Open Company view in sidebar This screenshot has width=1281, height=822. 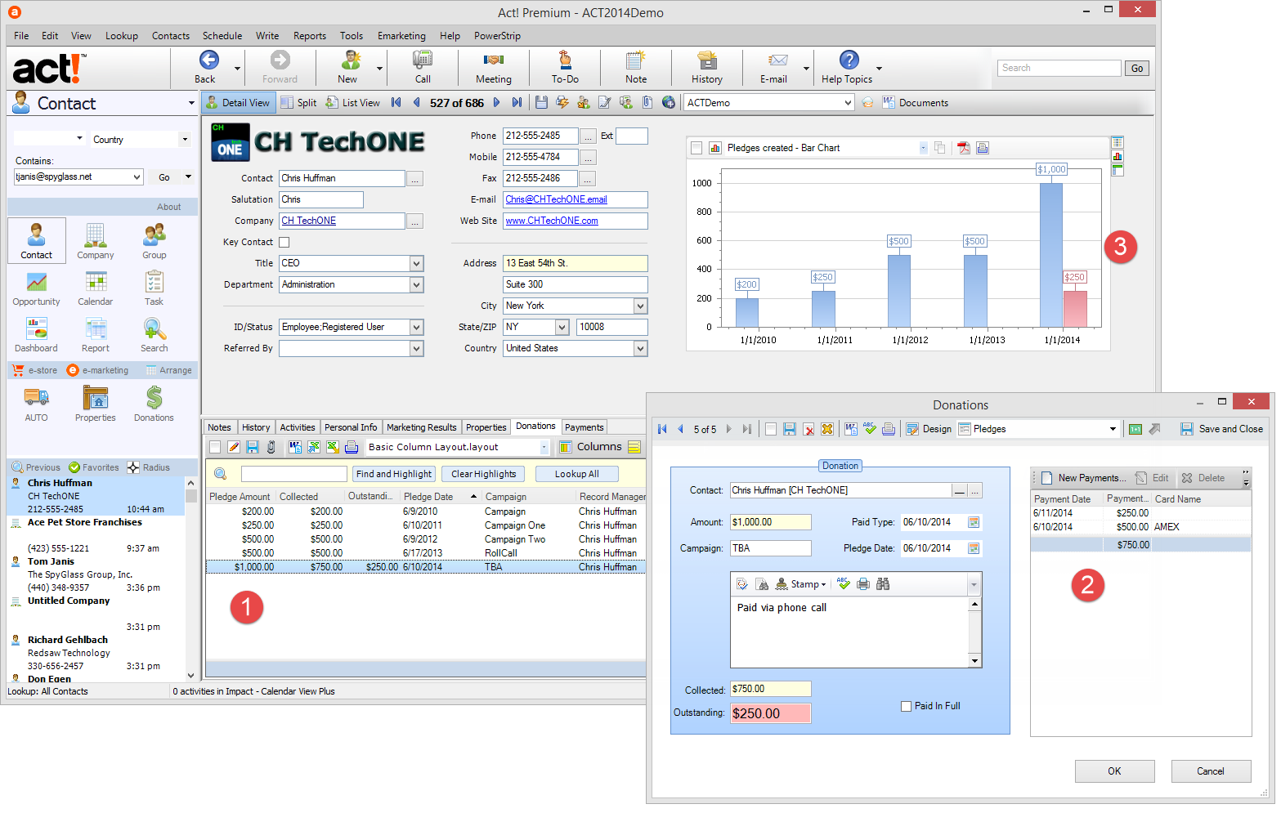[x=96, y=241]
